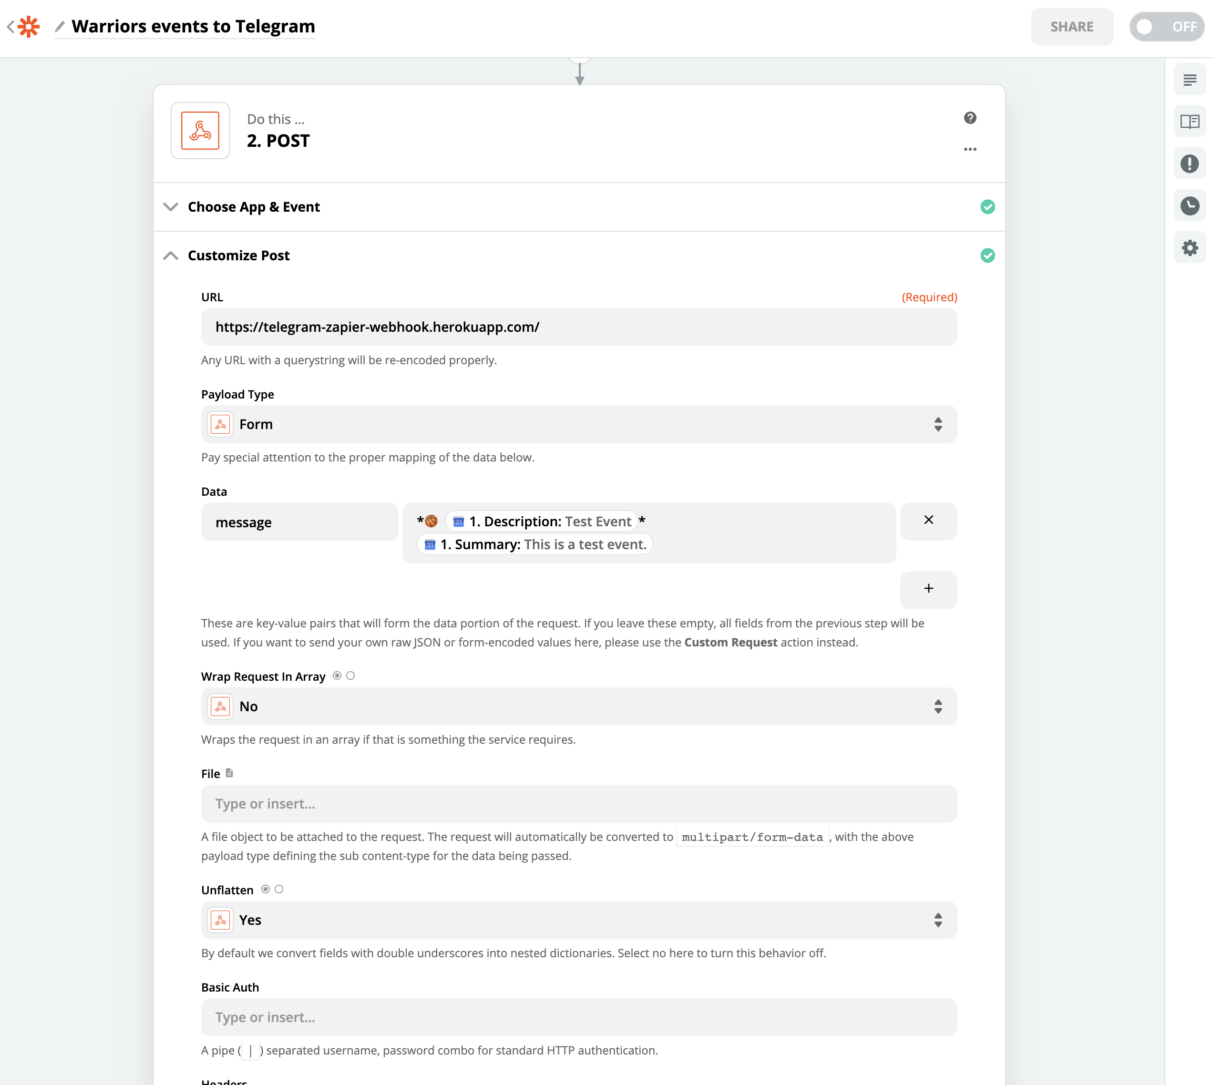Open the settings gear icon in sidebar

pos(1189,248)
